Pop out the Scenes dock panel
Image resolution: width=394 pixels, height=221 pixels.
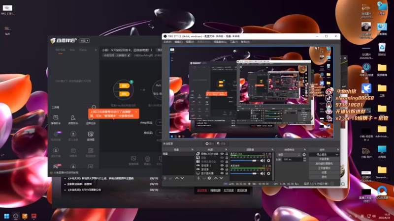point(192,150)
